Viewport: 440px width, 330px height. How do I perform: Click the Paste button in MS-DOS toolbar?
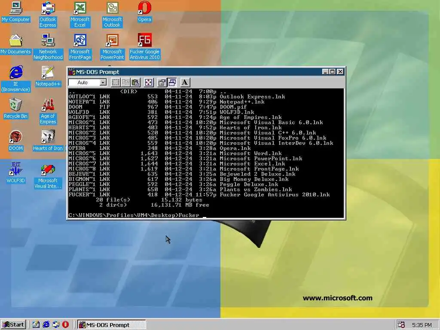pyautogui.click(x=135, y=82)
